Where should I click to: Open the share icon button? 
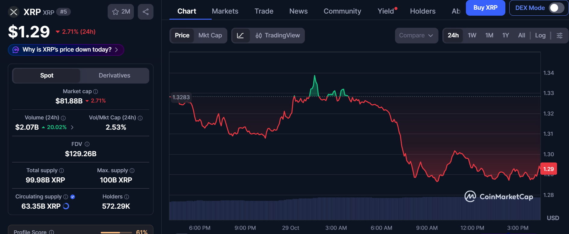(x=146, y=12)
